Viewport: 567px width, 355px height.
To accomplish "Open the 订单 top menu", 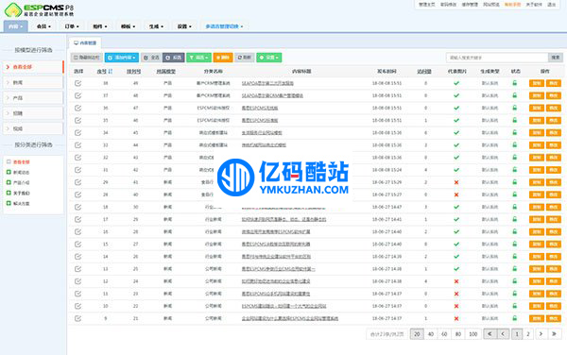I will tap(72, 26).
